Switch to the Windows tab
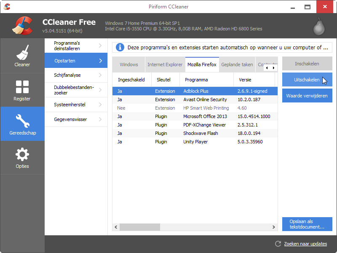337x253 pixels. pyautogui.click(x=129, y=65)
